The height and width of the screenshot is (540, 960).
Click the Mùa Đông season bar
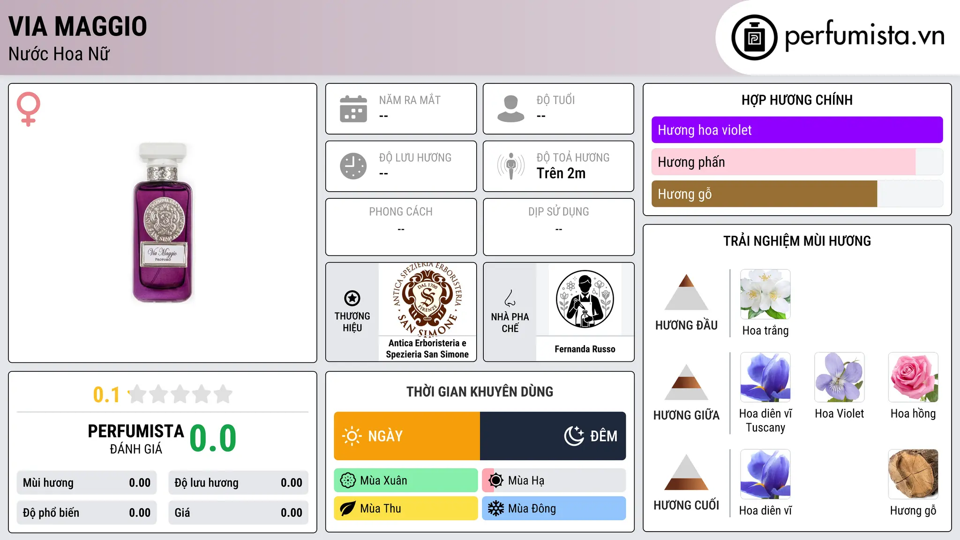coord(554,509)
